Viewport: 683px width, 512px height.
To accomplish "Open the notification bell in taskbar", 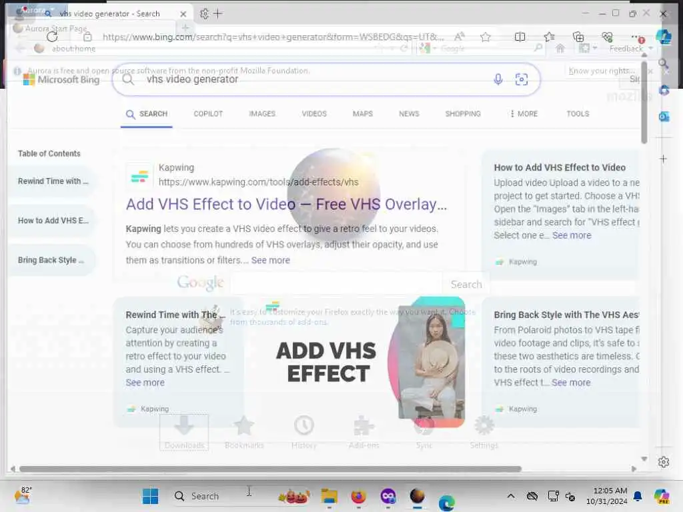I will [638, 496].
